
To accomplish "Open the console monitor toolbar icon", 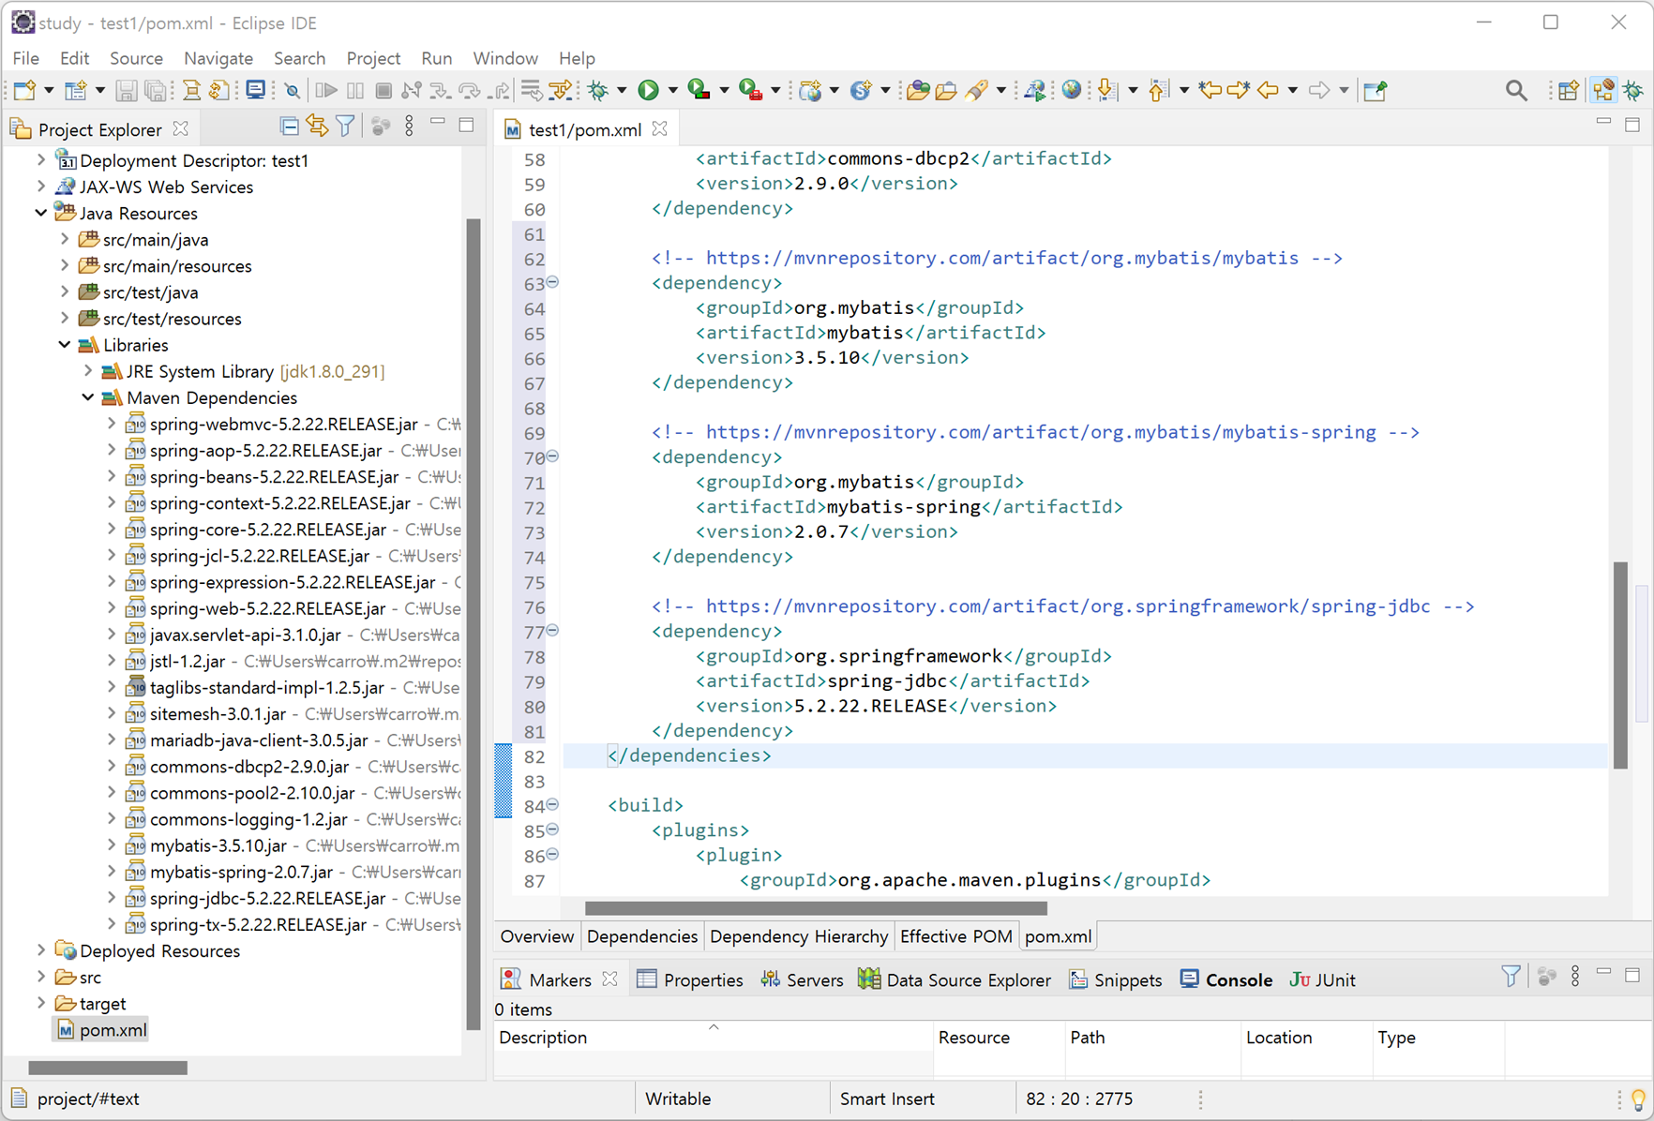I will tap(255, 90).
